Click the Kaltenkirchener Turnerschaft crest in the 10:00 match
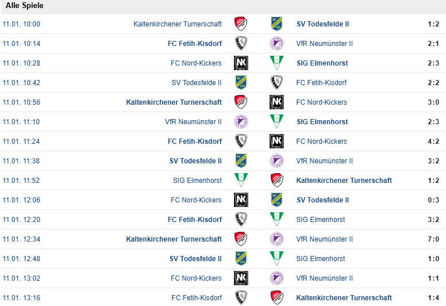The image size is (446, 306). click(241, 24)
